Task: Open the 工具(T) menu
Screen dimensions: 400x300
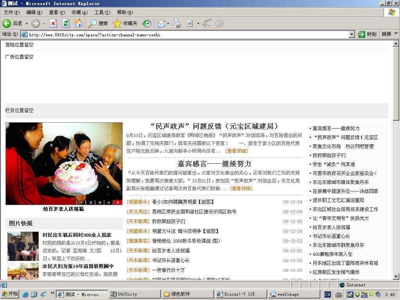Action: coord(102,12)
